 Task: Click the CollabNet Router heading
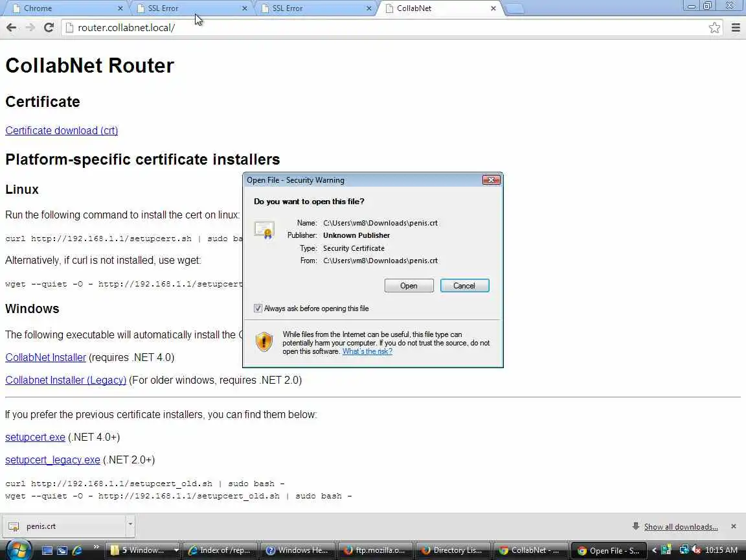pos(90,65)
